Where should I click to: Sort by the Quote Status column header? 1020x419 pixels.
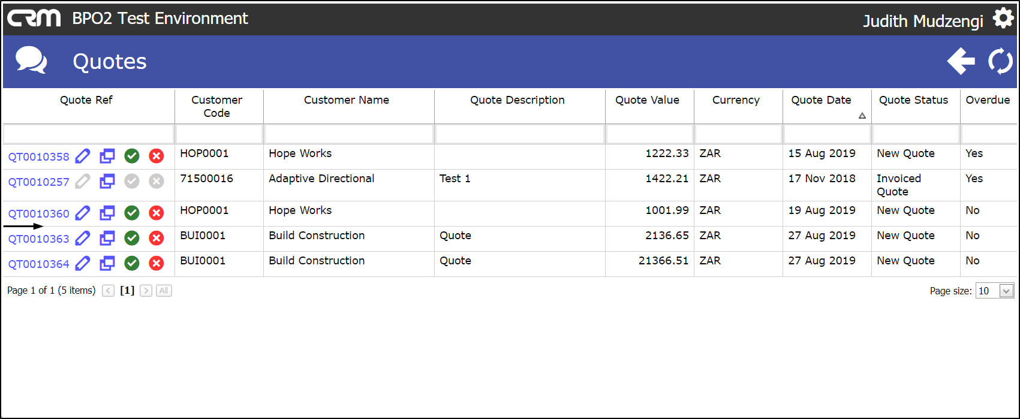coord(913,100)
